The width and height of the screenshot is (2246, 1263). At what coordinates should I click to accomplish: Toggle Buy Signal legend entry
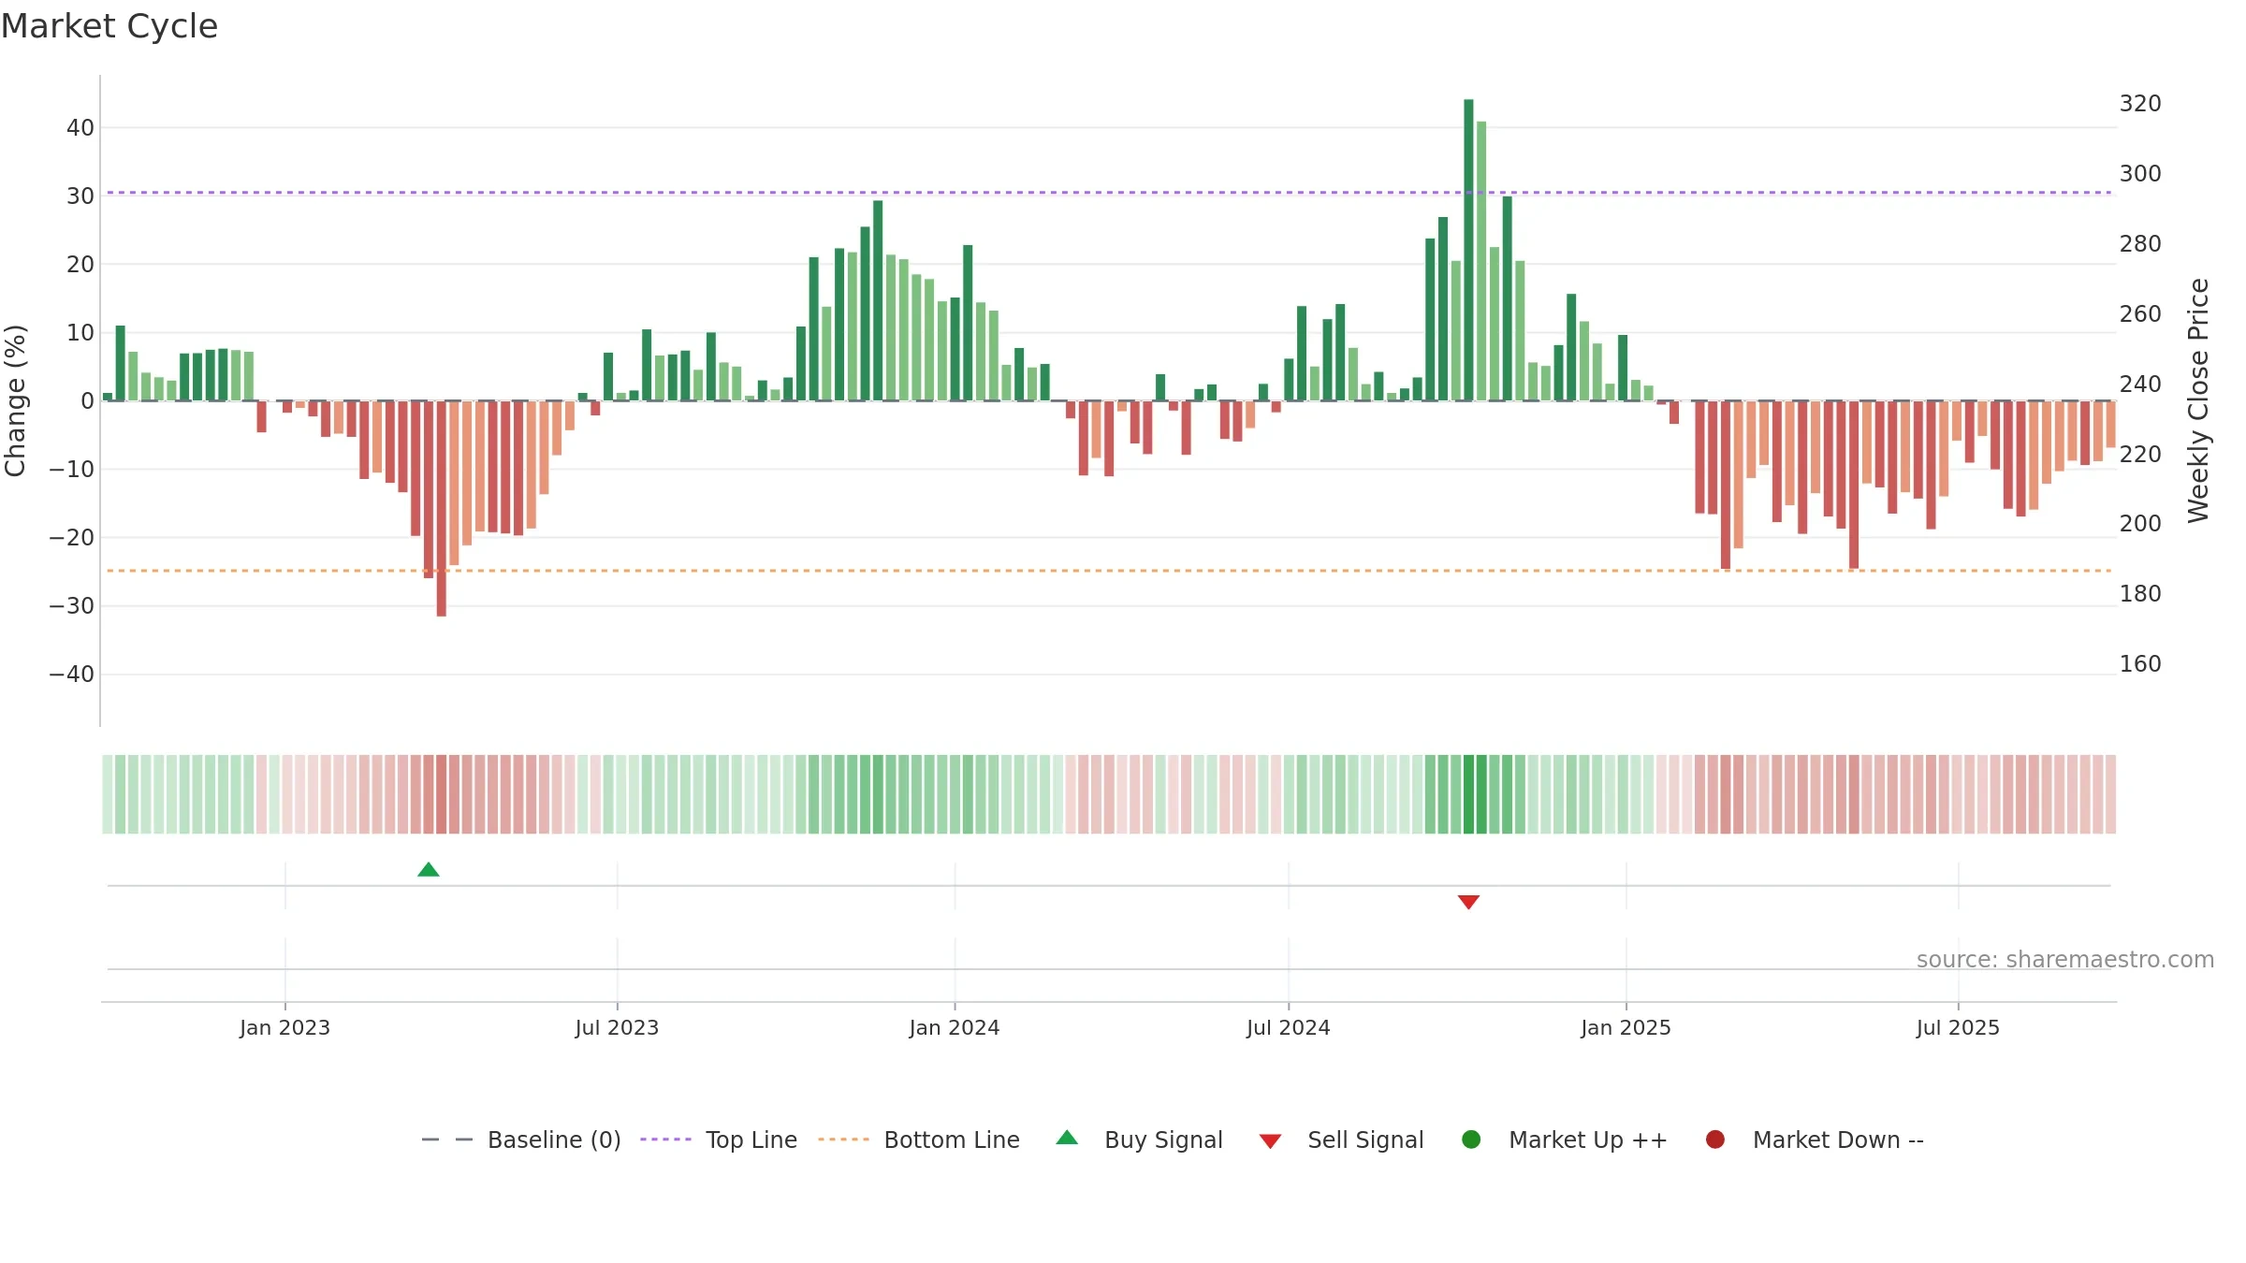[1139, 1140]
